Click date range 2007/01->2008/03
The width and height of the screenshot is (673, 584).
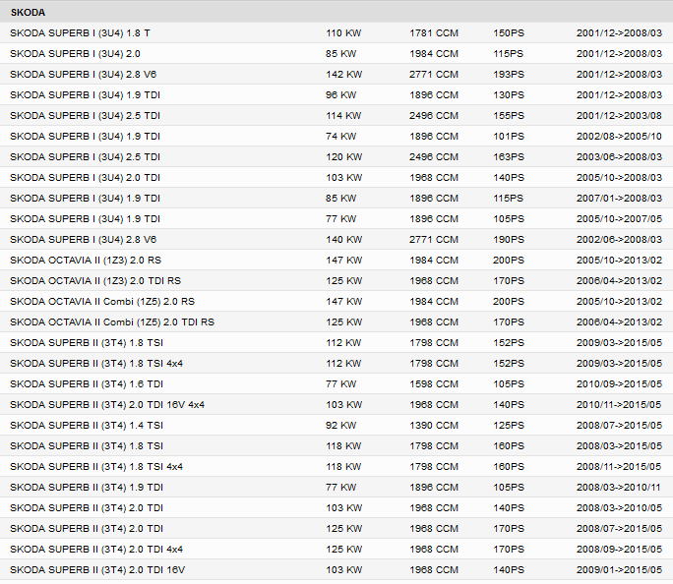pos(619,198)
